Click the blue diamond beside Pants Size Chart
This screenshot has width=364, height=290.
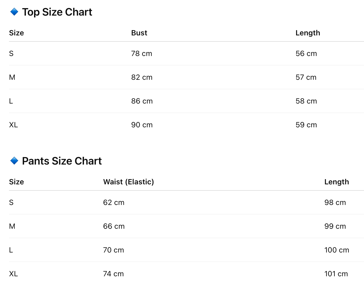[x=14, y=161]
